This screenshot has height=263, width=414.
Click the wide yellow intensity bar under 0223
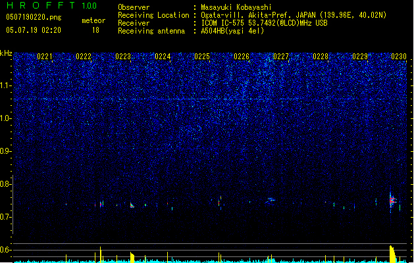[132, 257]
